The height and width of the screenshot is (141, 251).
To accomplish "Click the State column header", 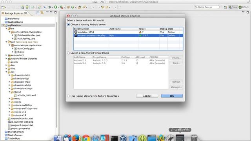I will click(173, 29).
